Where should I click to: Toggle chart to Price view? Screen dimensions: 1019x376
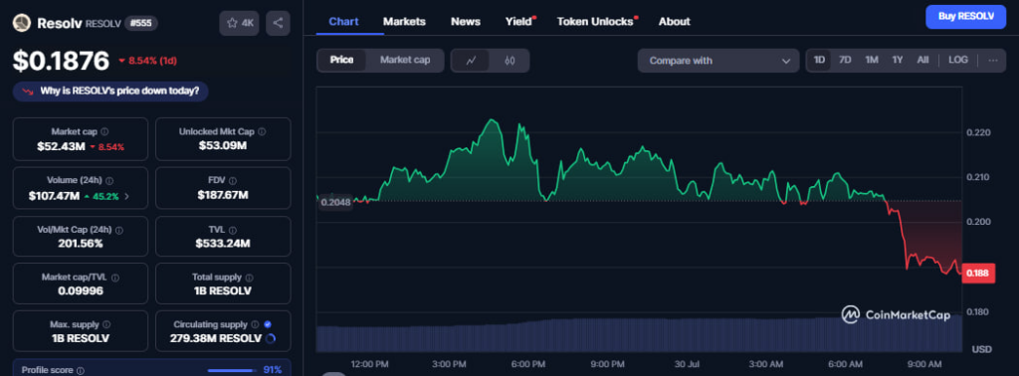[341, 61]
